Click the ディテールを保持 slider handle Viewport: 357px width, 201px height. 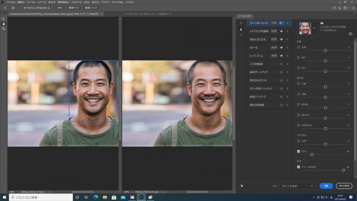click(x=343, y=170)
